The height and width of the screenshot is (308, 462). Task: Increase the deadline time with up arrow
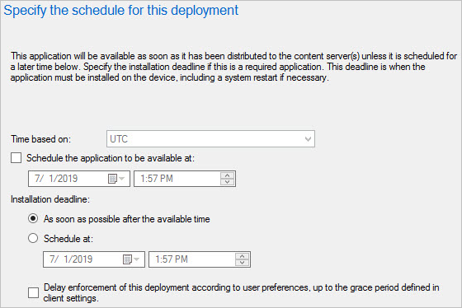pos(243,256)
